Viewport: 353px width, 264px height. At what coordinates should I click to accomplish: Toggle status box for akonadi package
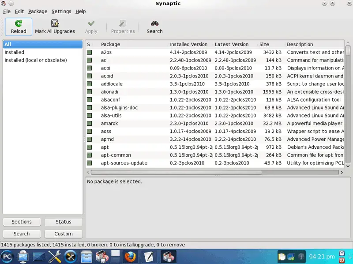click(x=90, y=92)
